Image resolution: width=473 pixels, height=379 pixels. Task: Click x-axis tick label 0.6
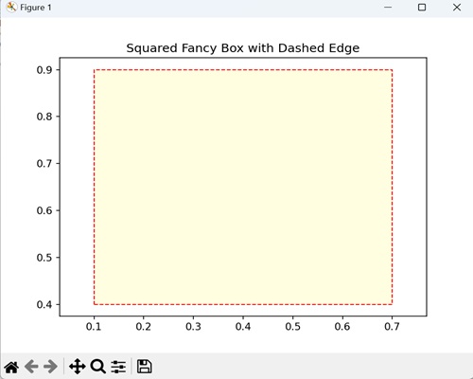(342, 327)
